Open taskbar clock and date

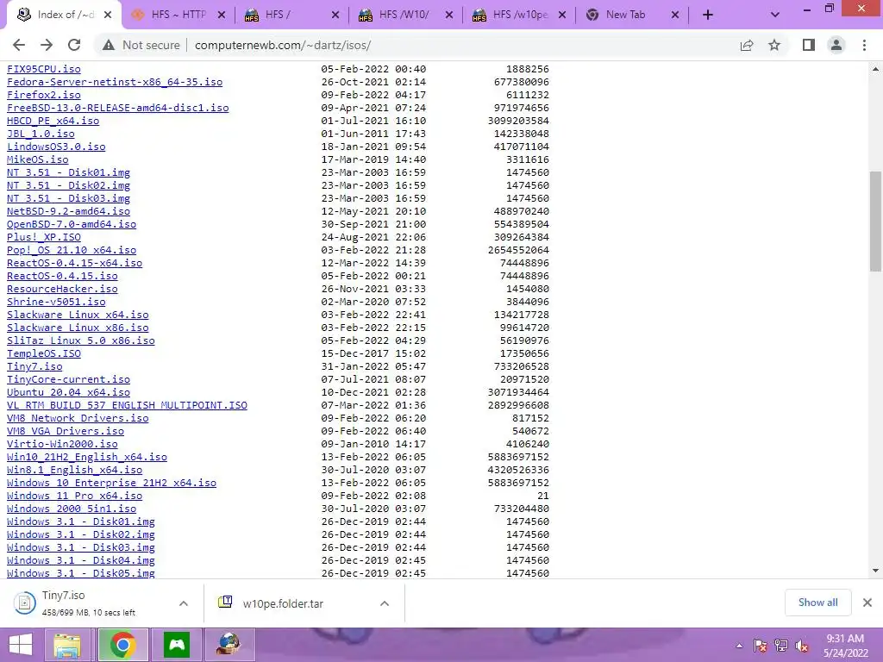(845, 646)
